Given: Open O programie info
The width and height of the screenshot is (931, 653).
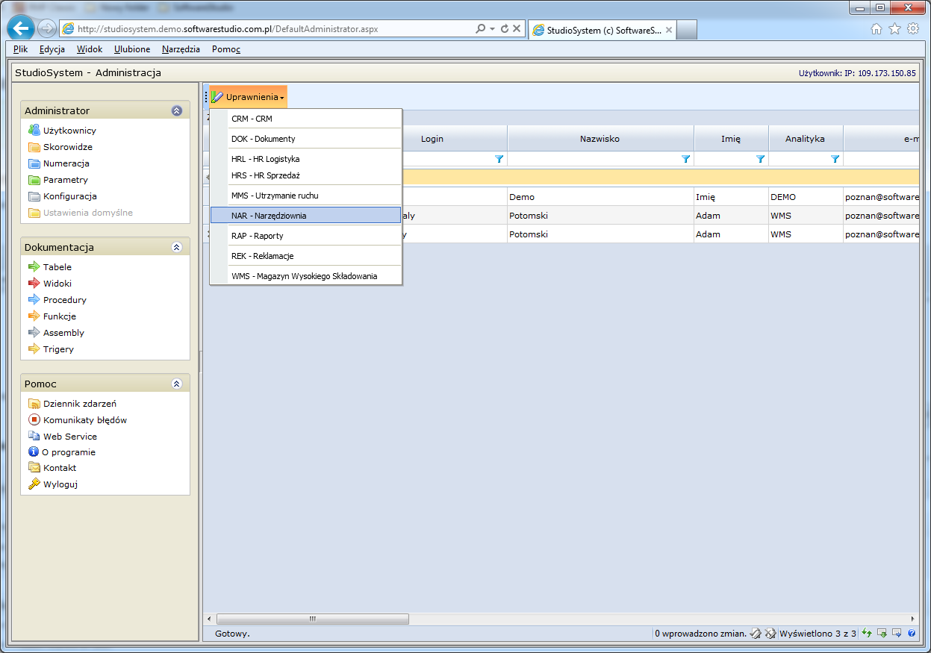Looking at the screenshot, I should pos(62,452).
